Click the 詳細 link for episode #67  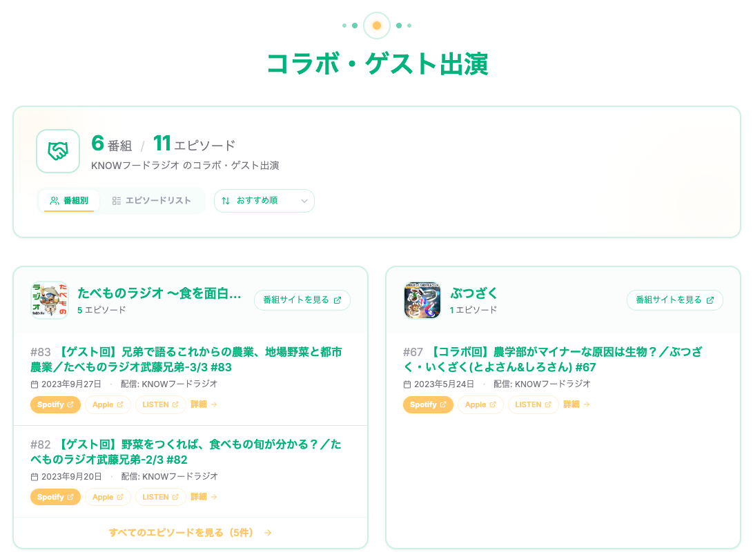coord(576,405)
